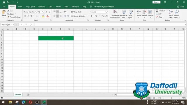Select the Sheet1 tab
Viewport: 187px width, 105px height.
click(x=18, y=94)
